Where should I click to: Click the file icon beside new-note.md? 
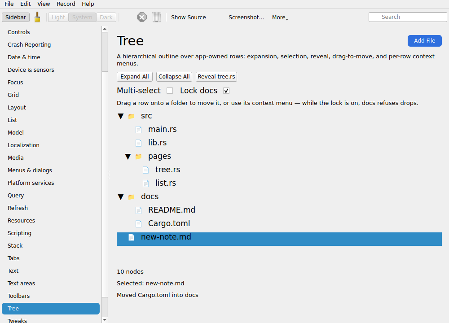click(131, 237)
